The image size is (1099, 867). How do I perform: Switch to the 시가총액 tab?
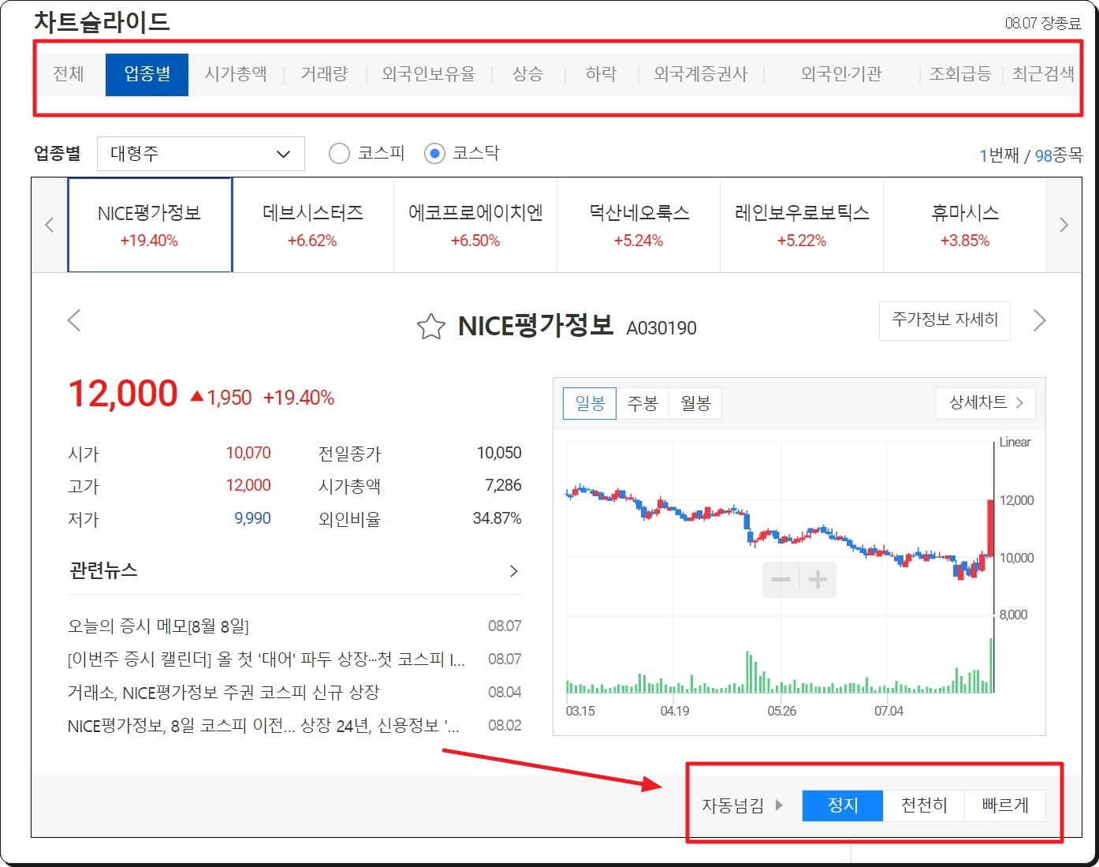click(236, 74)
